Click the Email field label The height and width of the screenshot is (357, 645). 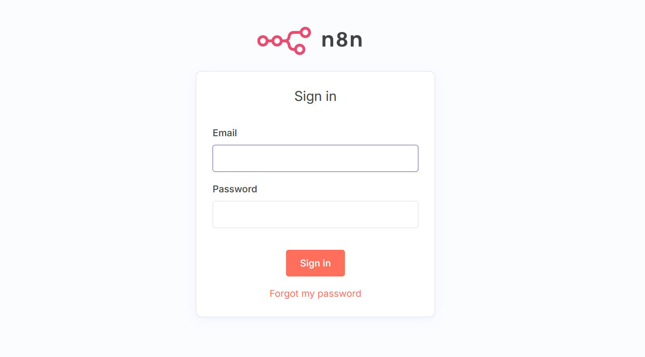coord(225,133)
